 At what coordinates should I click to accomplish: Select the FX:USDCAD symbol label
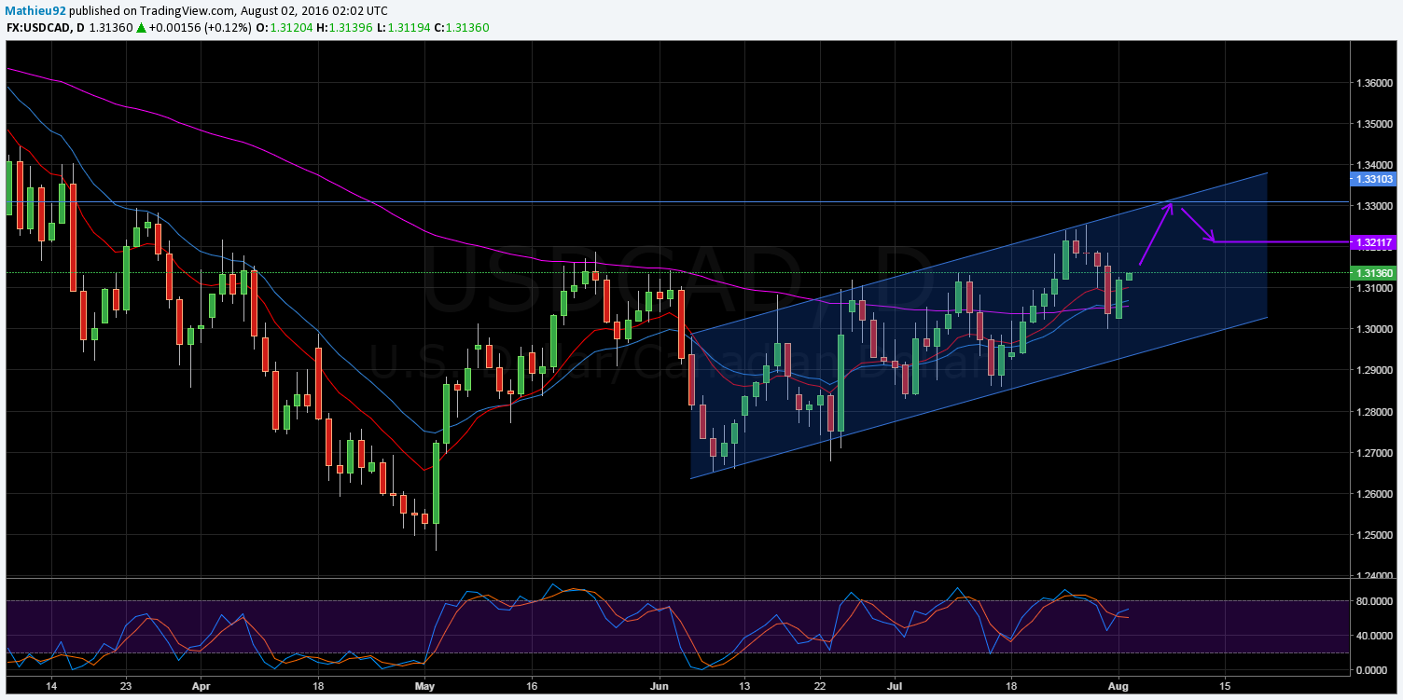pyautogui.click(x=39, y=27)
